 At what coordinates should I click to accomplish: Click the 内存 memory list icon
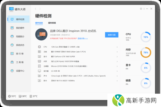pos(39,61)
